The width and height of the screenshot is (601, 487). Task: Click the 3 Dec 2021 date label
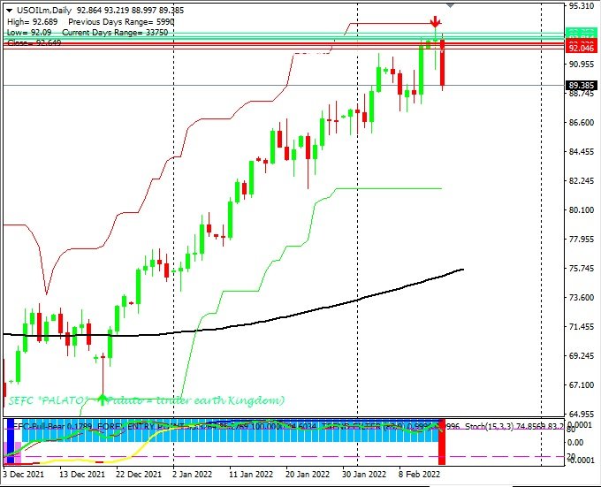23,475
